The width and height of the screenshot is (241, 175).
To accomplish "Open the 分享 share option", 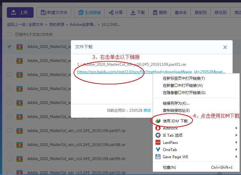I will (116, 12).
